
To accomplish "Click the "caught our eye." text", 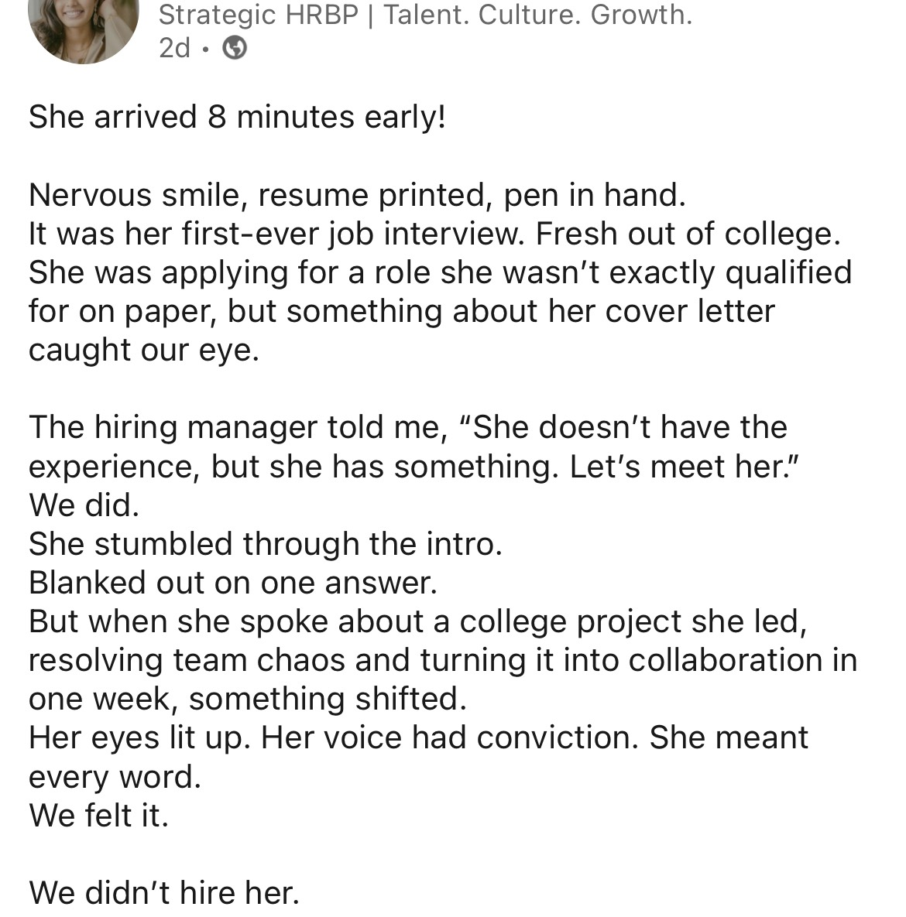I will coord(144,351).
